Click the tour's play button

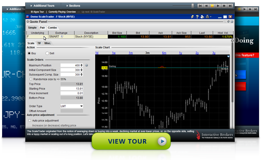pos(218,6)
